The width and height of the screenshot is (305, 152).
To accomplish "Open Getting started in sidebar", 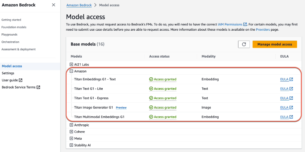I will coord(11,20).
